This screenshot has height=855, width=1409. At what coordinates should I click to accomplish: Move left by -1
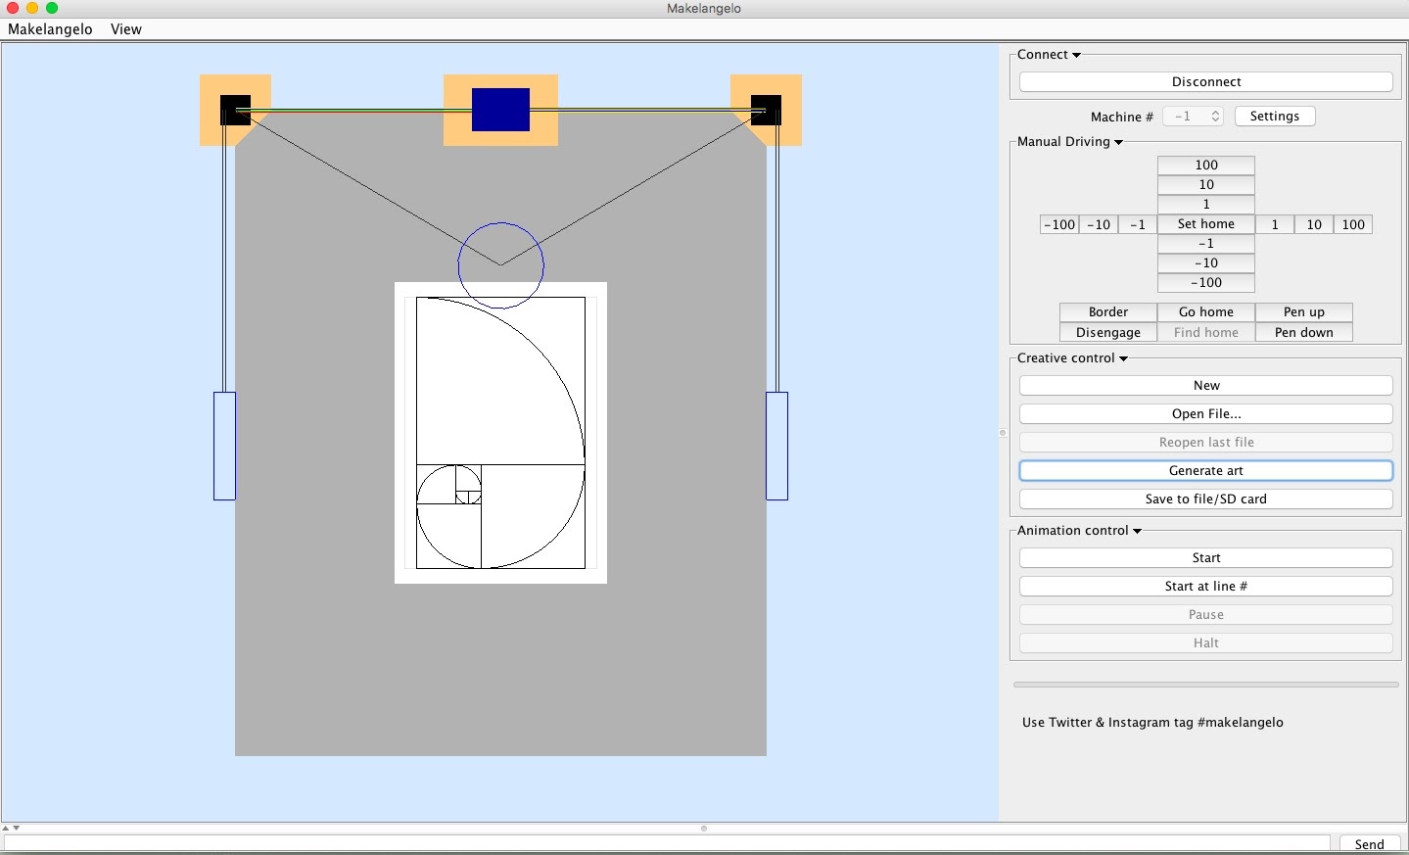[1138, 225]
